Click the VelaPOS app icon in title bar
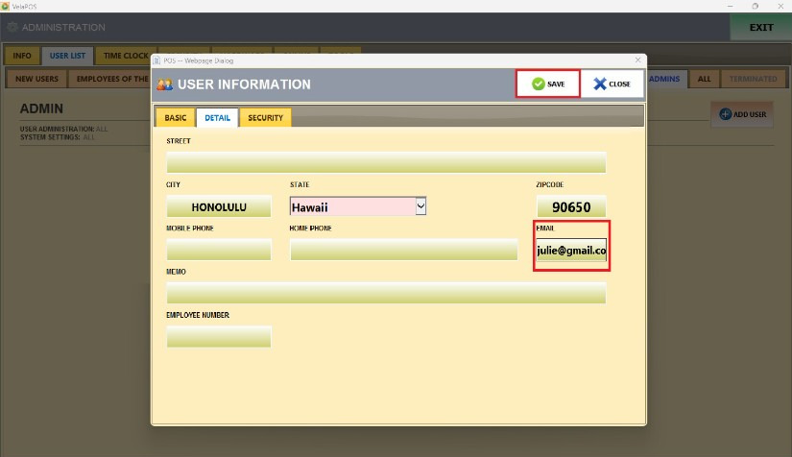 coord(5,6)
